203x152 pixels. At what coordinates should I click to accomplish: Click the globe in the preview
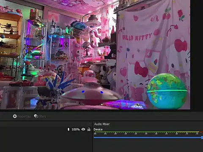167,91
